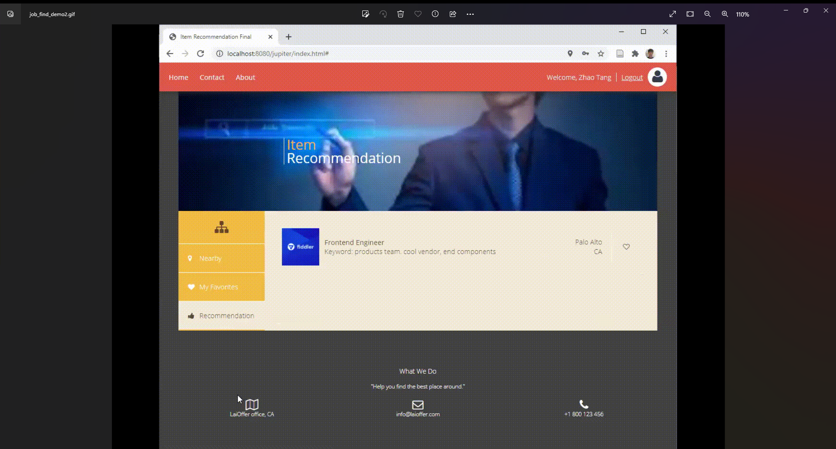Click the fit to window icon

click(690, 14)
